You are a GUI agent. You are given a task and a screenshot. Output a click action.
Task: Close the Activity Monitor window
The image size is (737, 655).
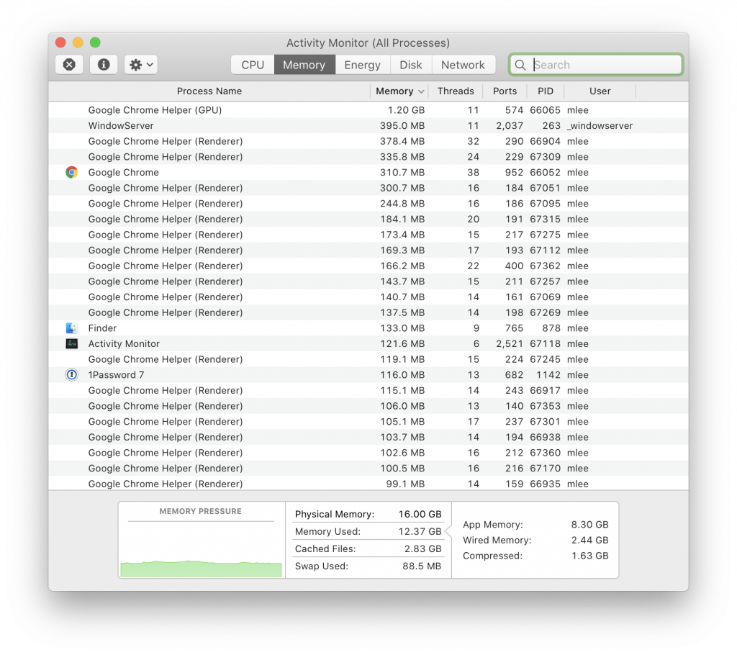pyautogui.click(x=60, y=42)
